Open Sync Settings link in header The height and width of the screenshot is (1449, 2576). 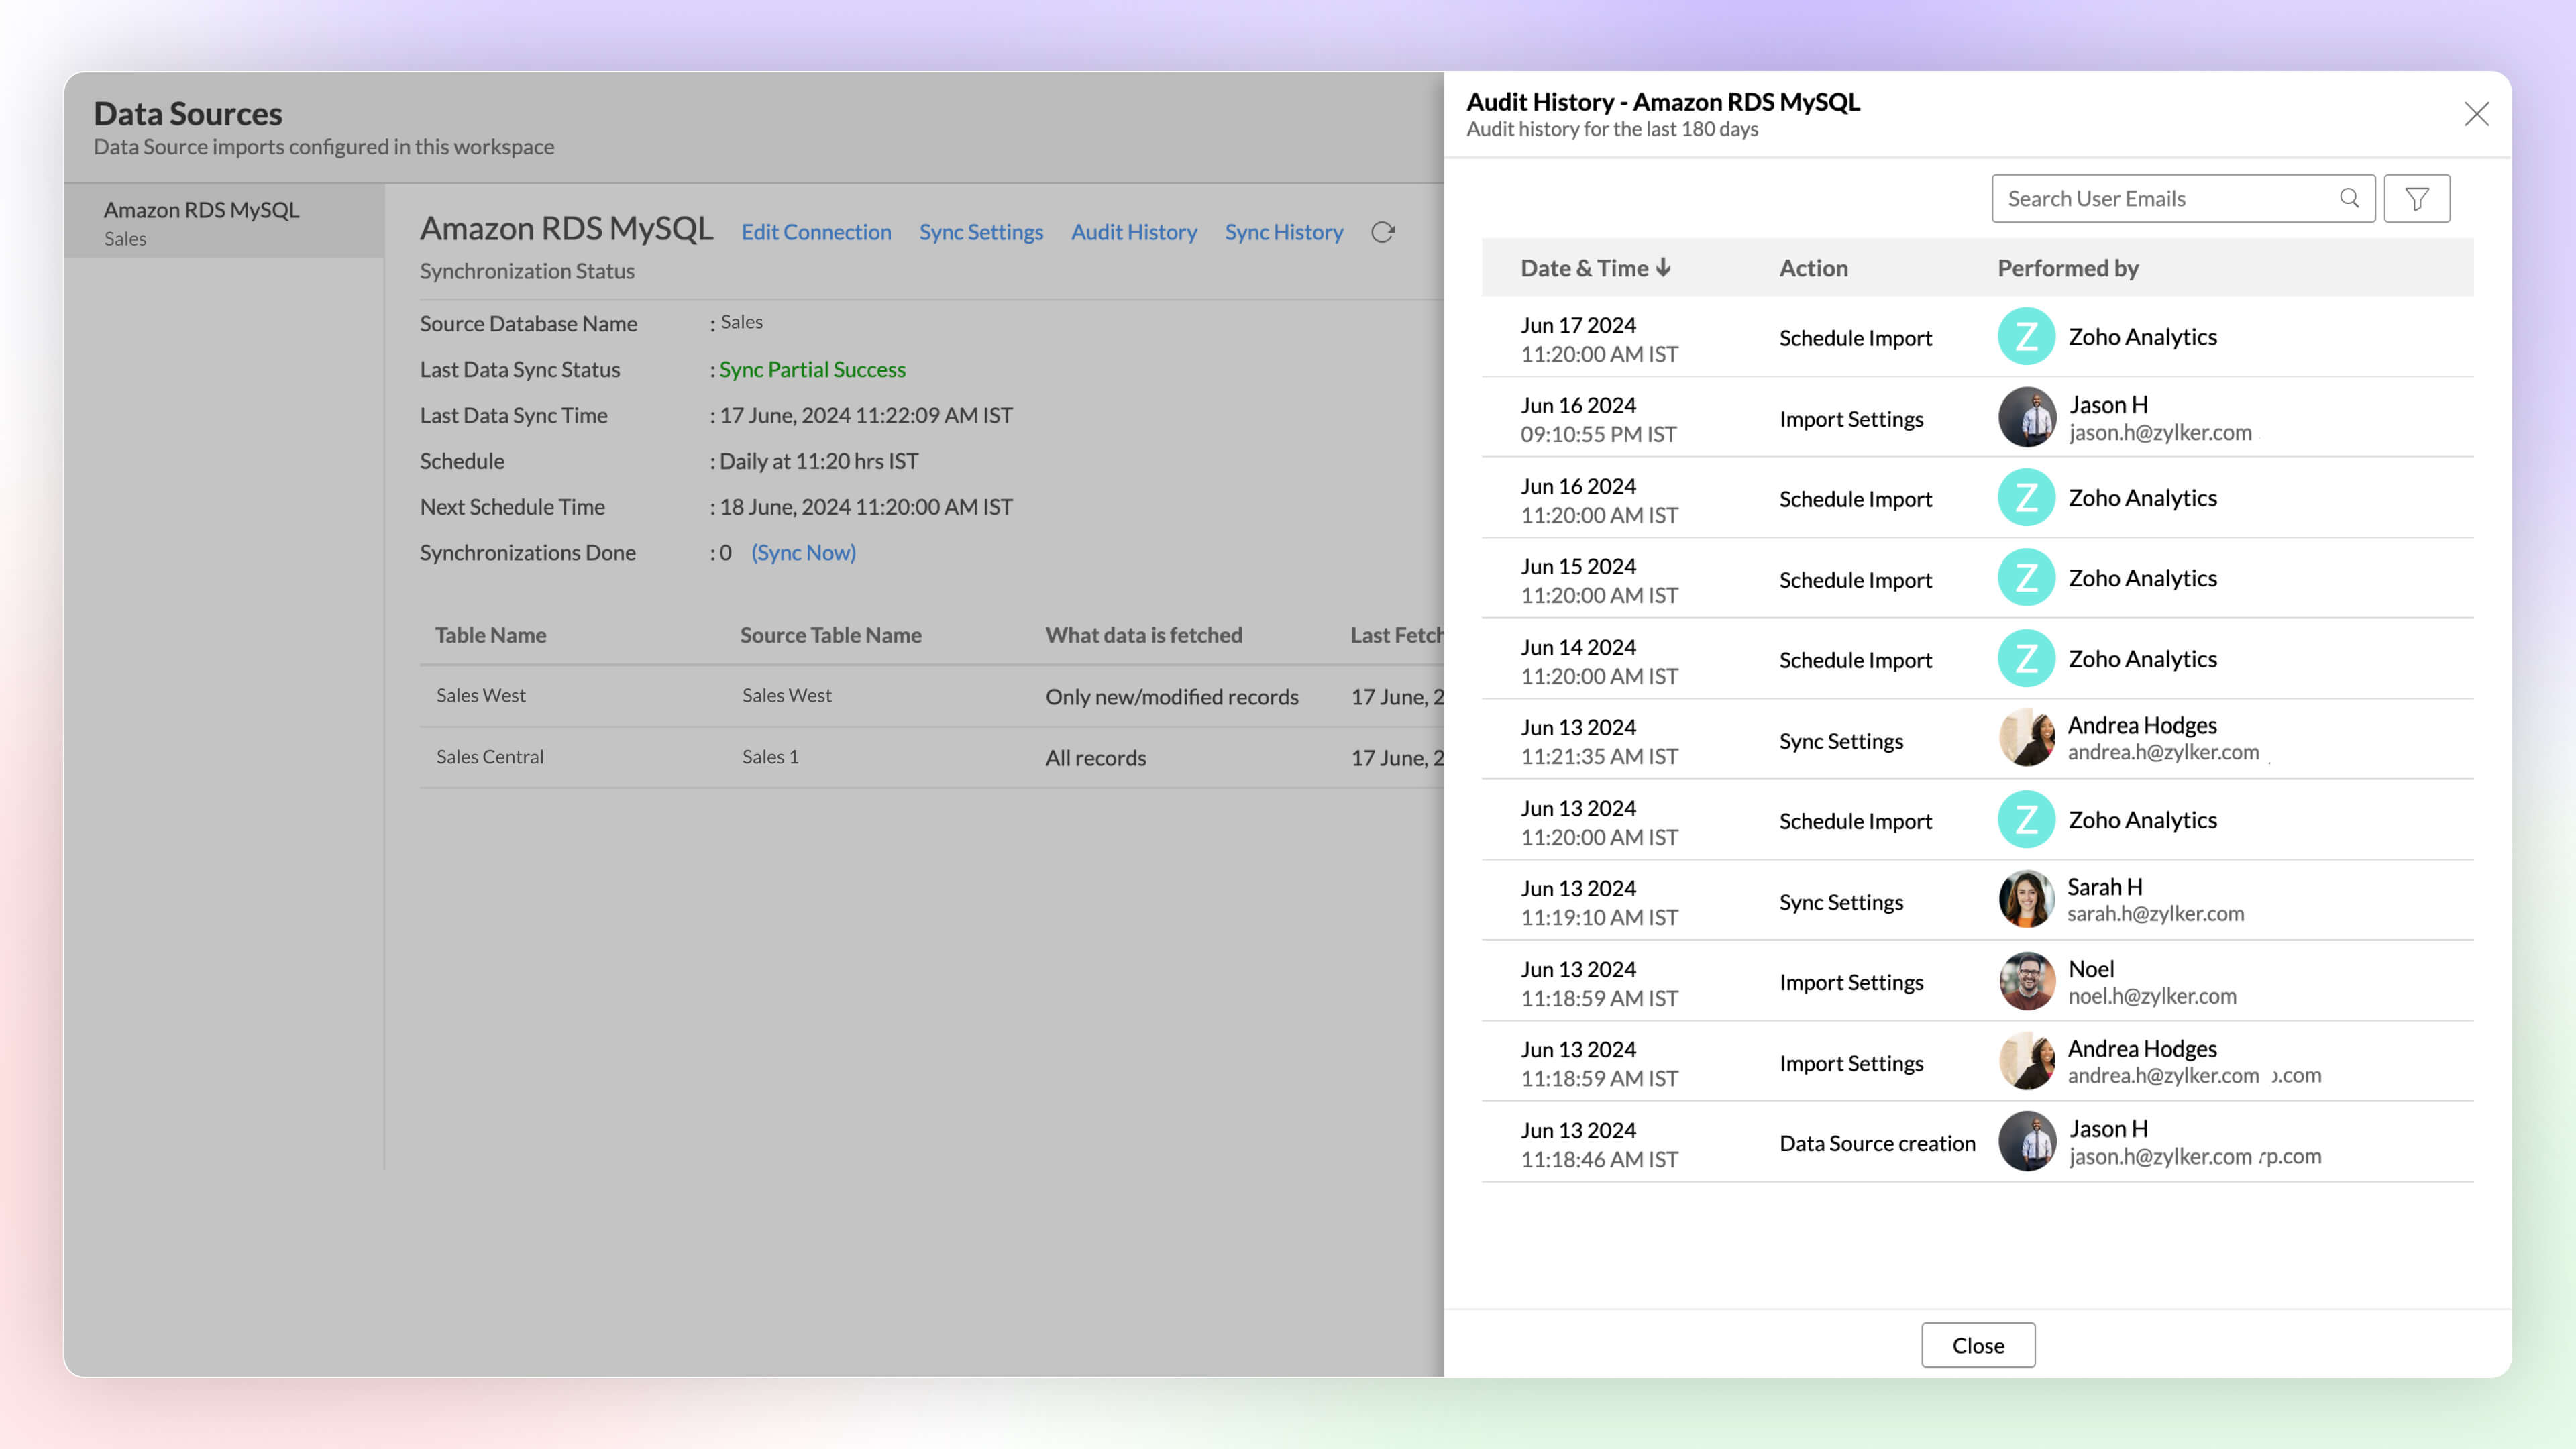(x=980, y=232)
